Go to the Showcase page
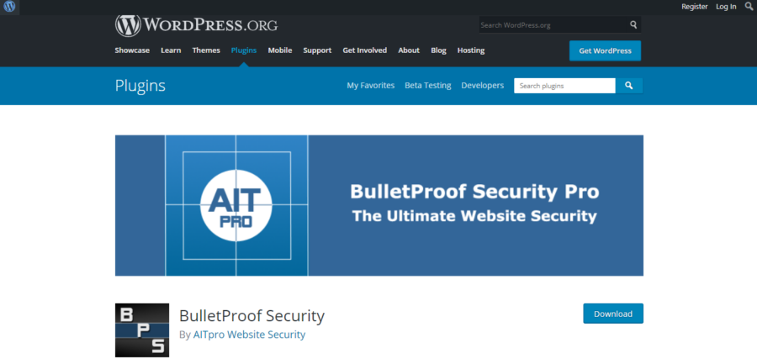 [x=132, y=50]
